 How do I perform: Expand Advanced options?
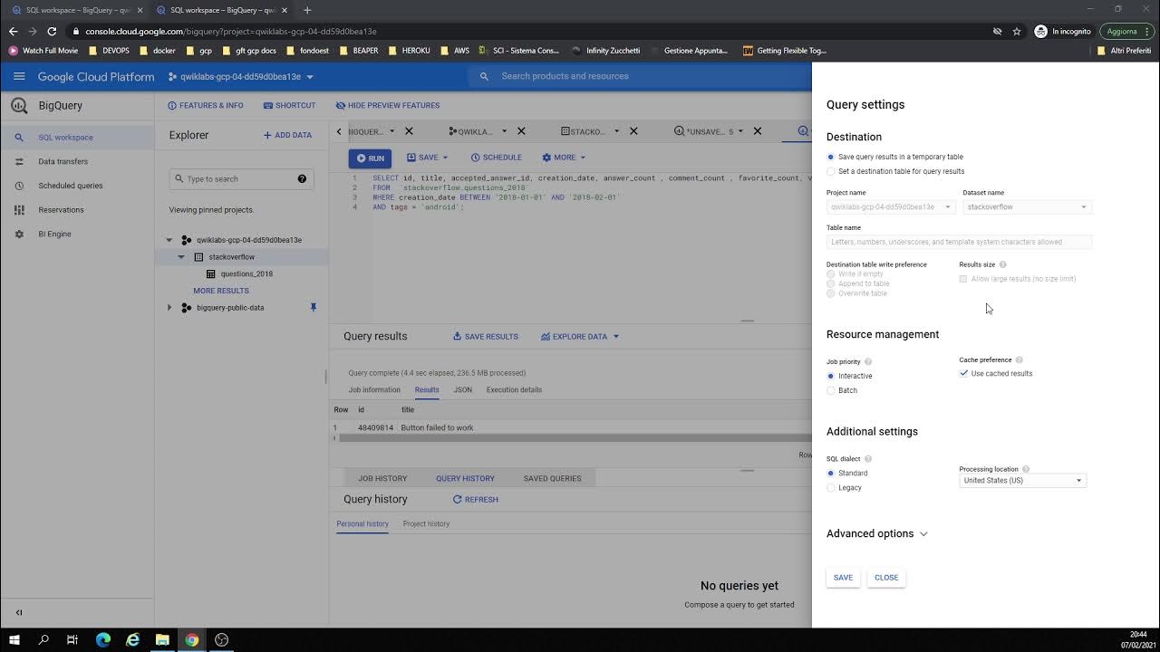[877, 533]
